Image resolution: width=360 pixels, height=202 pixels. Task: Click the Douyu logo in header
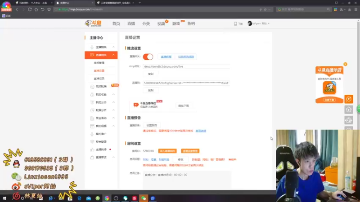click(93, 23)
